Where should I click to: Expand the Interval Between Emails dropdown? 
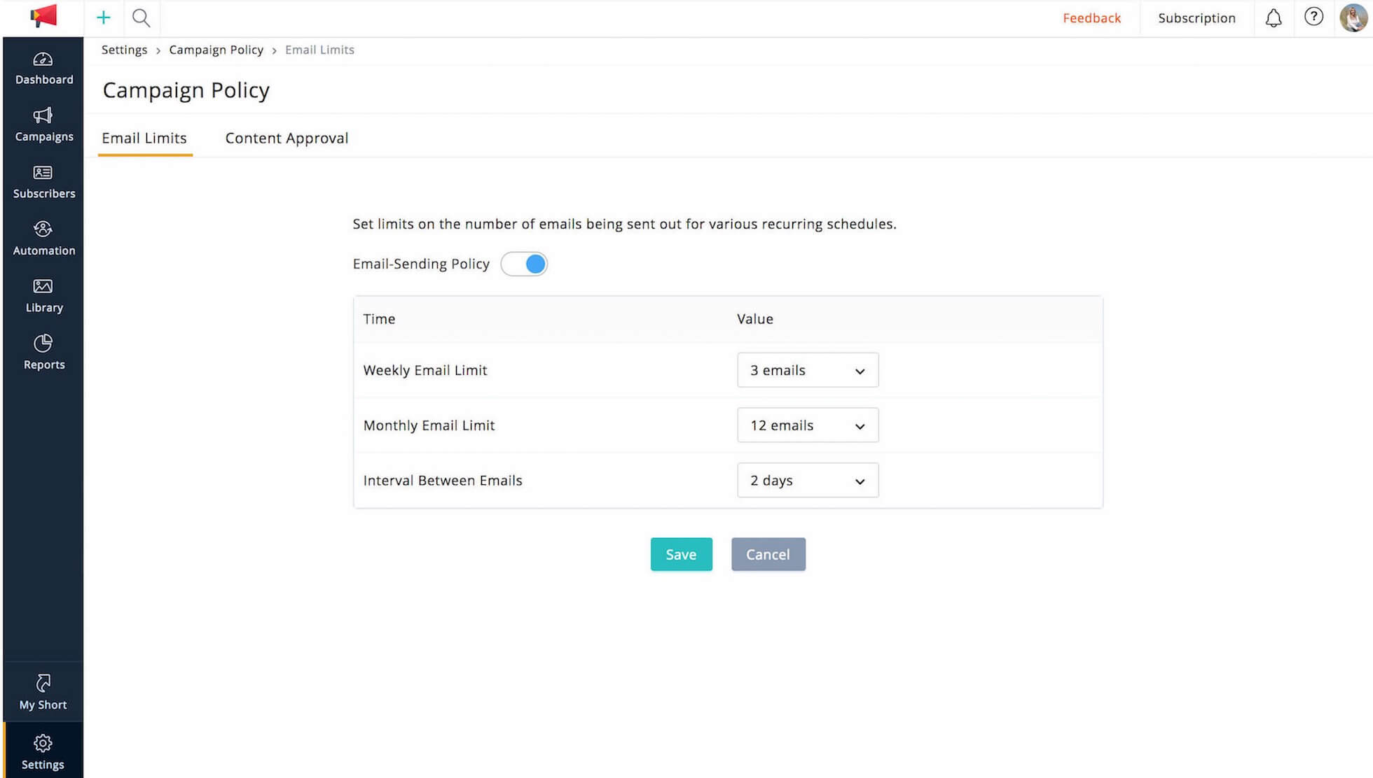coord(808,481)
